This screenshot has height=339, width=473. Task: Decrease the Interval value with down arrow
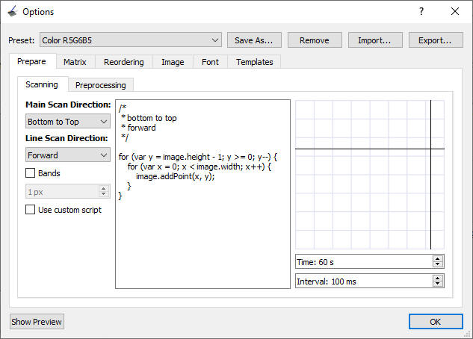(438, 284)
